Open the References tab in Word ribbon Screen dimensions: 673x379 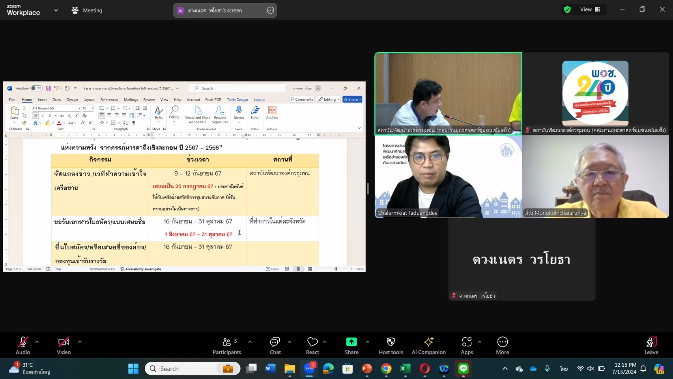(x=109, y=99)
